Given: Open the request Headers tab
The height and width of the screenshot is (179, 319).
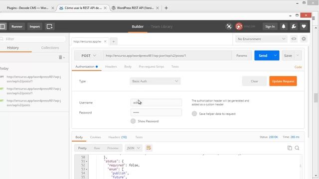Looking at the screenshot, I should tap(111, 67).
